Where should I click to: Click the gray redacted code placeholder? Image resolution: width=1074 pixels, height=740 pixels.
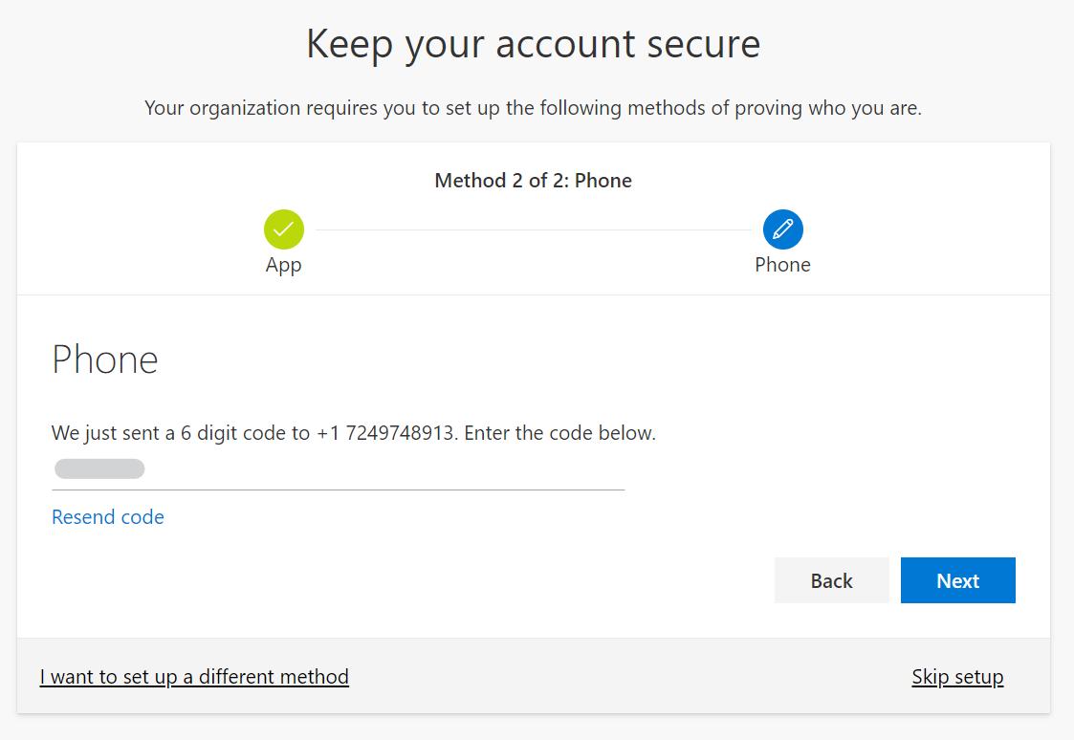tap(99, 469)
